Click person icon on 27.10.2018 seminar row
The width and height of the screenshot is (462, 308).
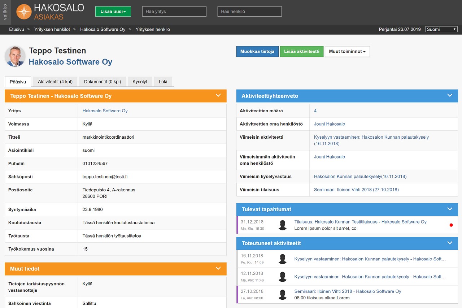pos(283,295)
